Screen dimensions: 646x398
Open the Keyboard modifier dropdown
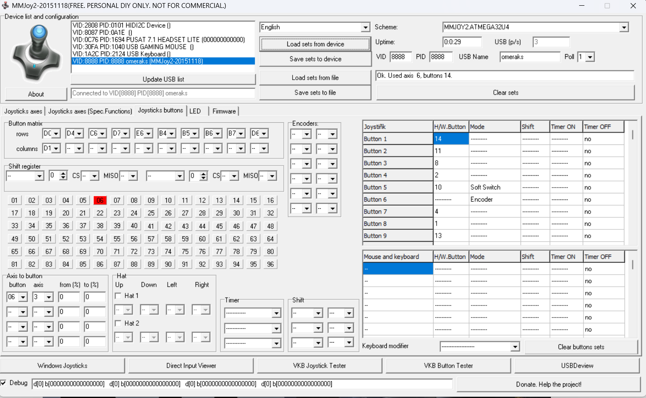tap(515, 347)
